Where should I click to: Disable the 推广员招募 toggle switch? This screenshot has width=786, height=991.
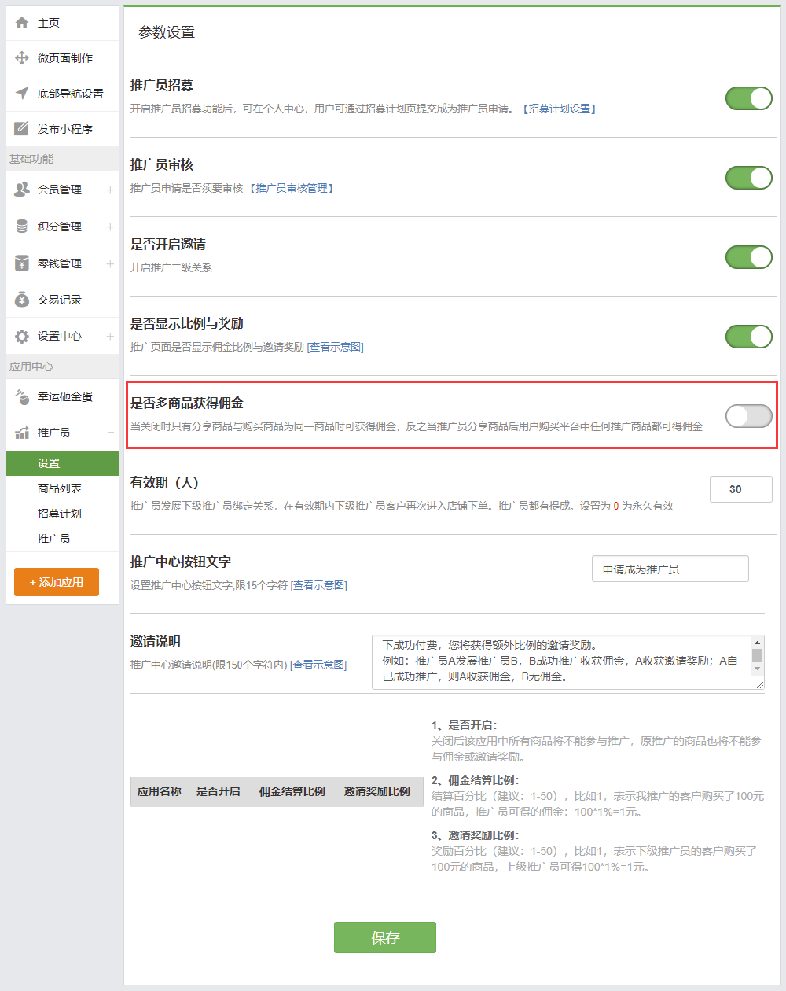[748, 98]
